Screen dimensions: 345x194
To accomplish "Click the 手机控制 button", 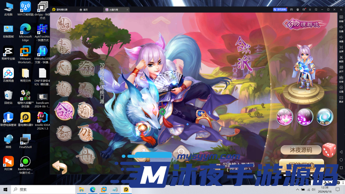I will pyautogui.click(x=280, y=9).
